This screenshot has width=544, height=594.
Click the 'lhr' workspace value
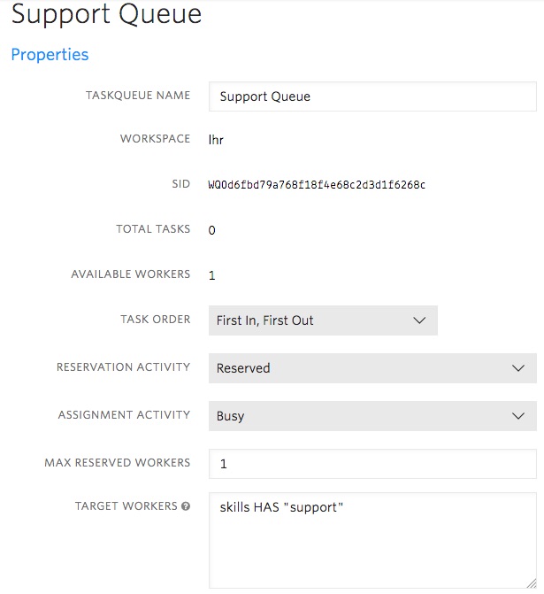point(216,140)
